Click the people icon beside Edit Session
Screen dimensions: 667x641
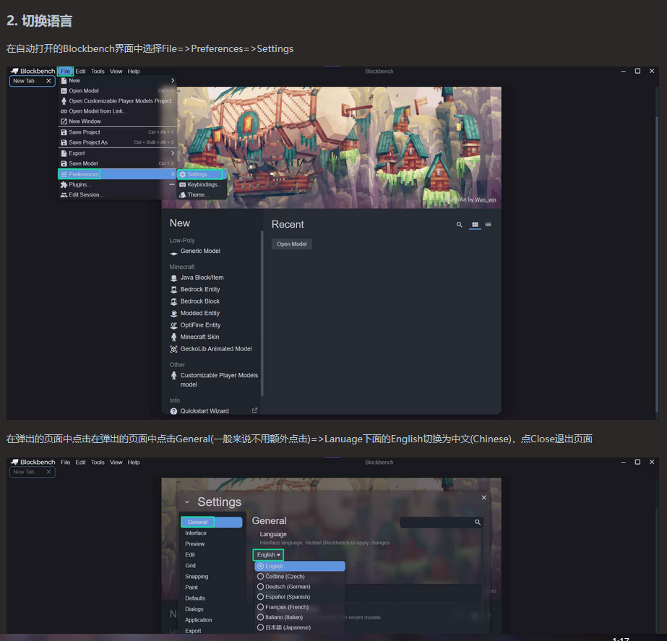pos(64,195)
